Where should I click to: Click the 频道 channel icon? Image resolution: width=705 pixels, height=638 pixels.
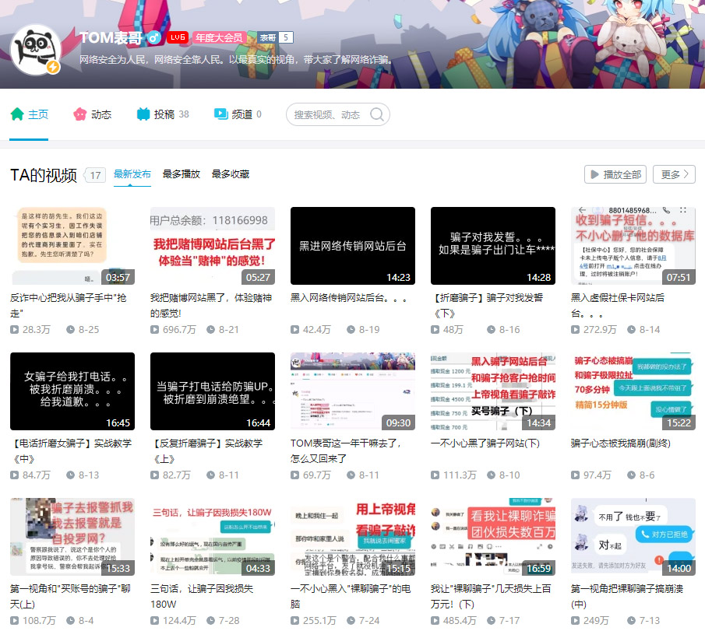coord(220,114)
